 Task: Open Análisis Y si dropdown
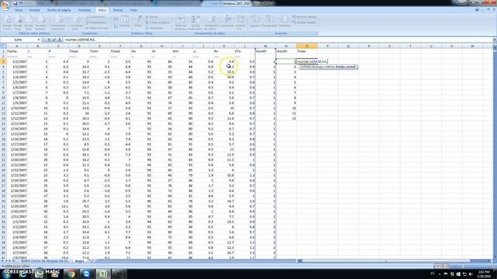tap(240, 22)
